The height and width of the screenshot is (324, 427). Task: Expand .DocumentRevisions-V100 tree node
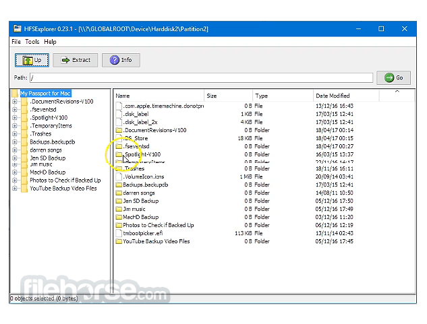click(x=15, y=102)
